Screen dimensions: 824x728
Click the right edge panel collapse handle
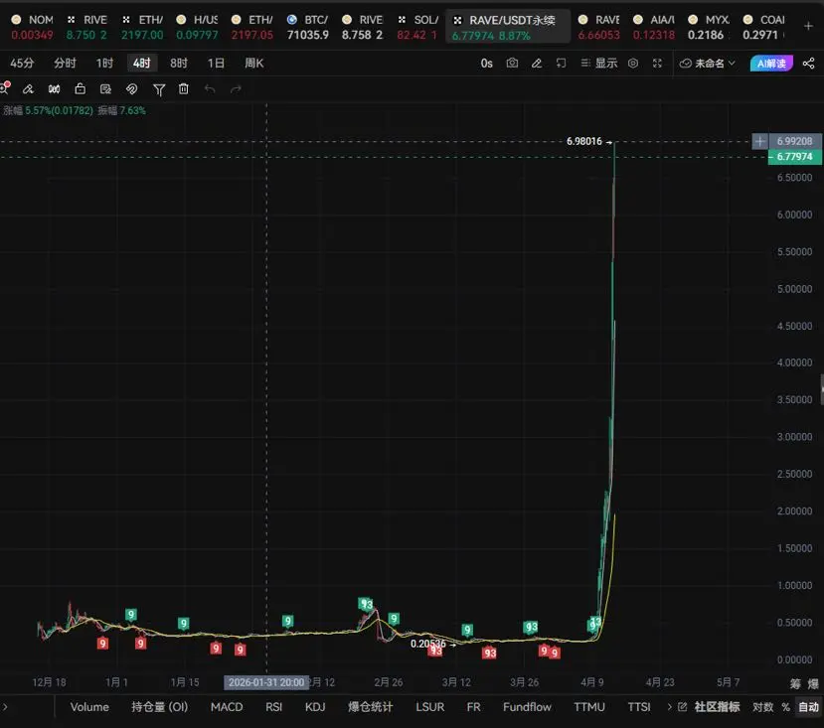pos(821,389)
